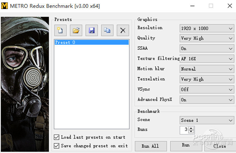
Task: Create a new preset with the page icon
Action: point(60,30)
